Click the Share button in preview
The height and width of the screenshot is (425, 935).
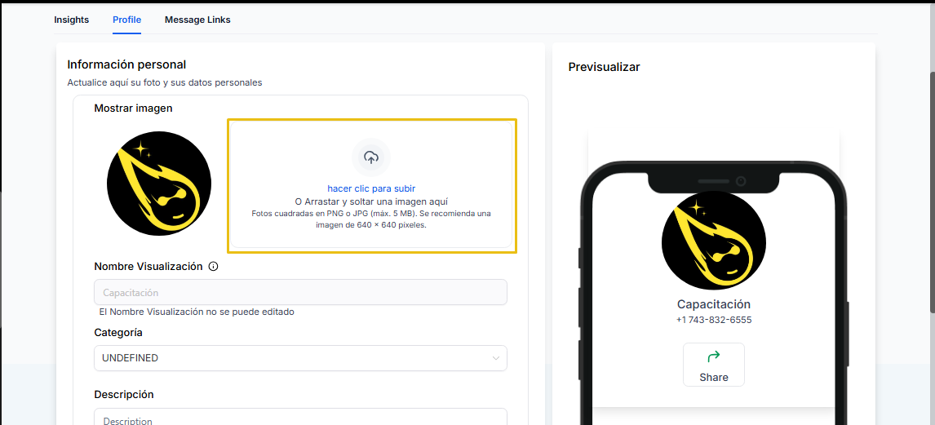(714, 365)
